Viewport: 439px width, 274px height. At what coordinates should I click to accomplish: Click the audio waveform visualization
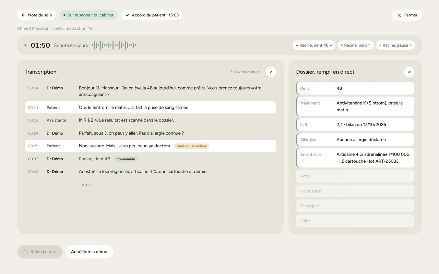point(114,45)
